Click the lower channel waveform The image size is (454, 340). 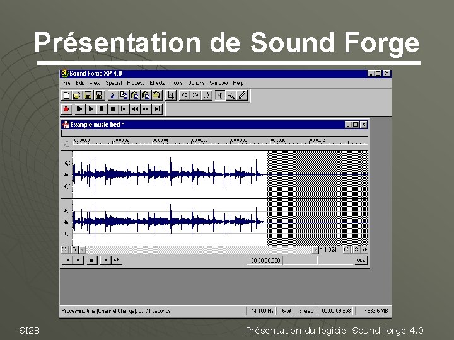[170, 222]
